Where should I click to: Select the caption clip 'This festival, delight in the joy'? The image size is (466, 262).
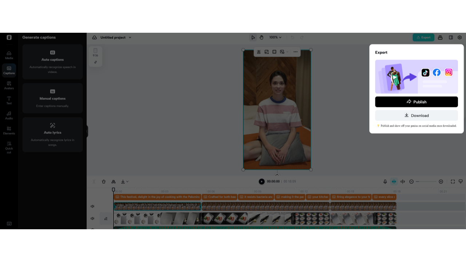(157, 197)
